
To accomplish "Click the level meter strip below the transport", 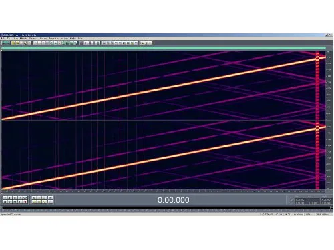I will click(166, 208).
